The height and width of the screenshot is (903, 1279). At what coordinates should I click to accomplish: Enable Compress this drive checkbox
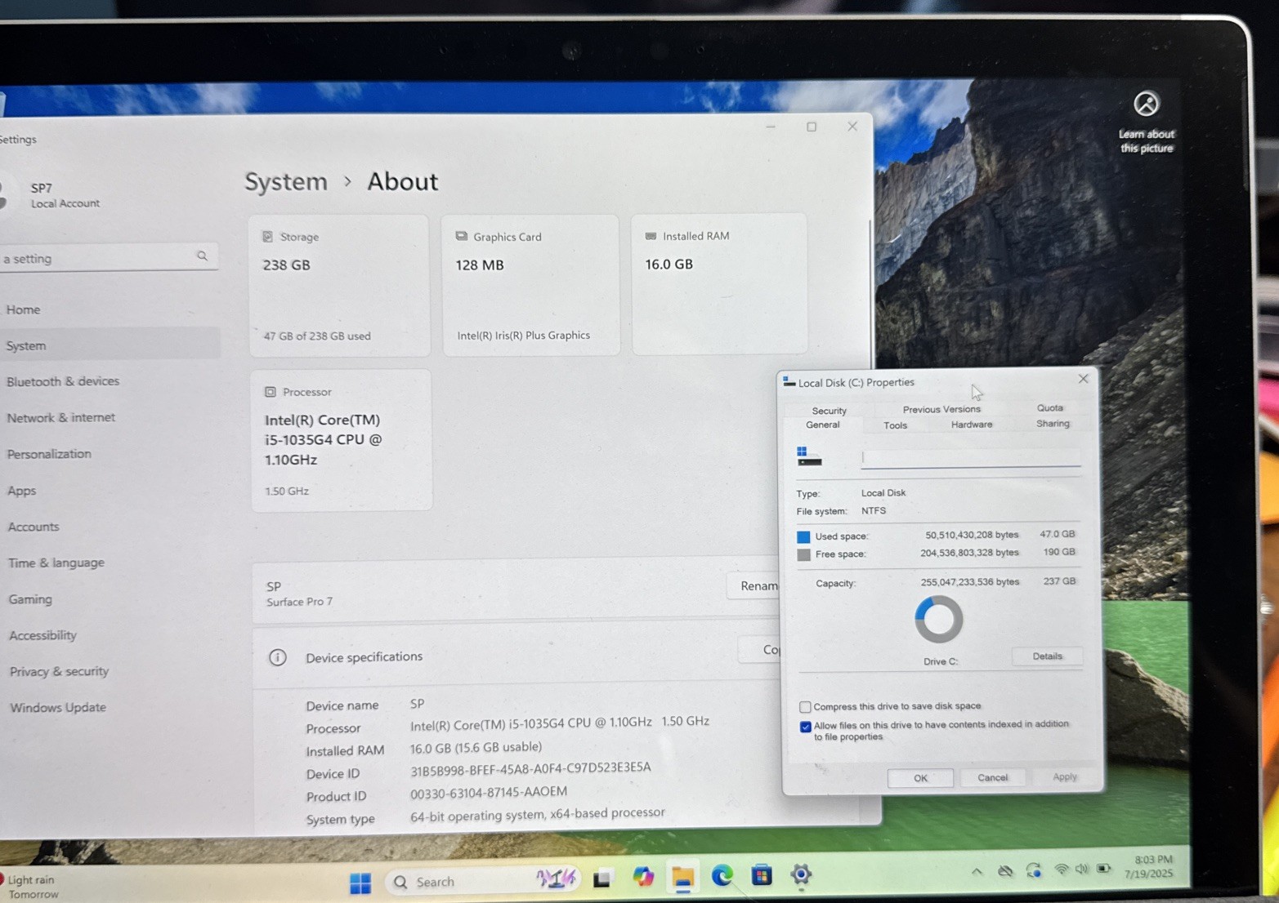tap(805, 706)
